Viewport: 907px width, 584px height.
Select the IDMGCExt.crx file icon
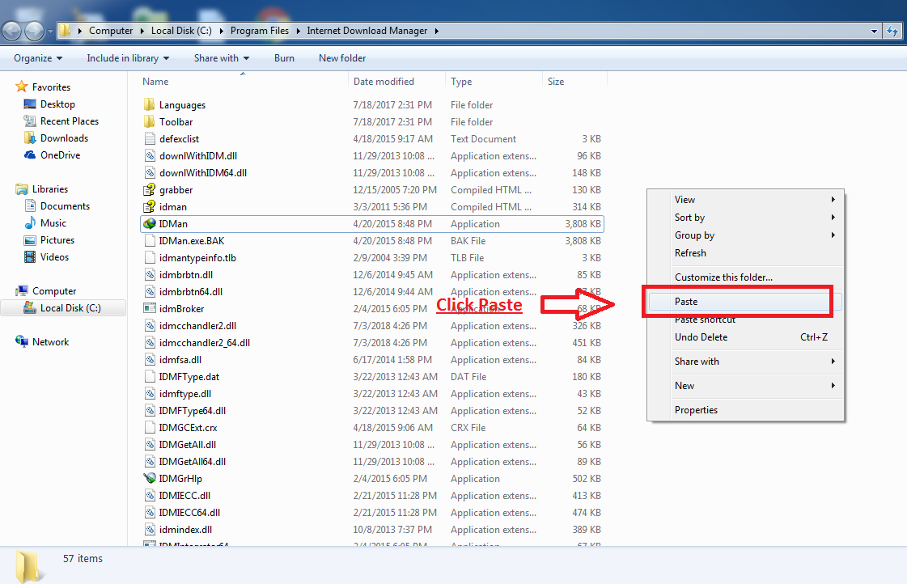click(x=149, y=427)
